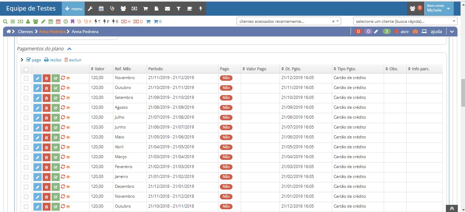
Task: Click the wrench icon in top bar
Action: click(x=90, y=9)
